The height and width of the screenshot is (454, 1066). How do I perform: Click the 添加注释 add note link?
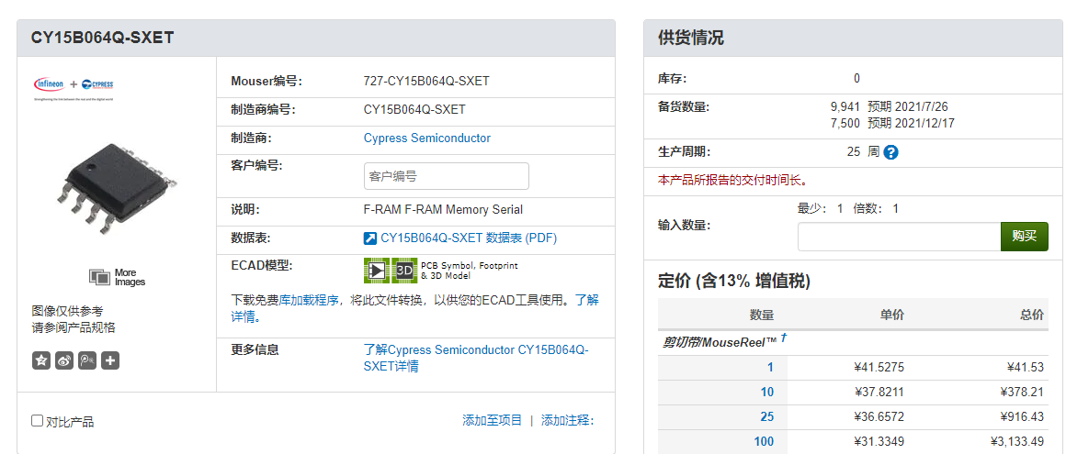(x=567, y=421)
